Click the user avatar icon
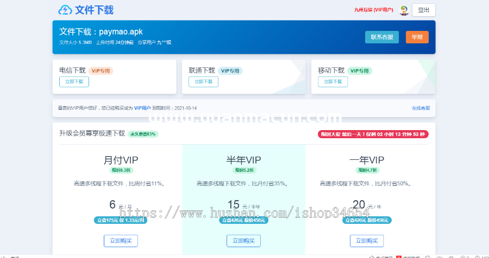 404,10
